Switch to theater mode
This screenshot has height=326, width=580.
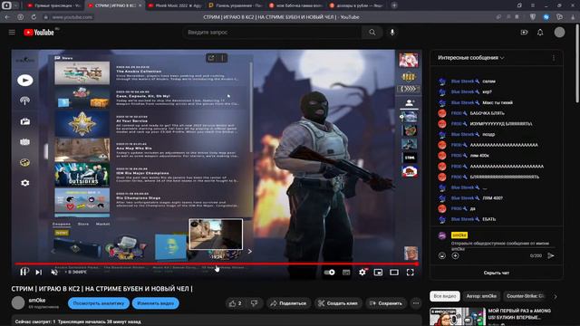point(394,273)
